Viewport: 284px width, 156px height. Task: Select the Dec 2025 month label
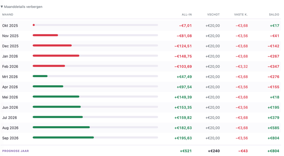pyautogui.click(x=10, y=46)
